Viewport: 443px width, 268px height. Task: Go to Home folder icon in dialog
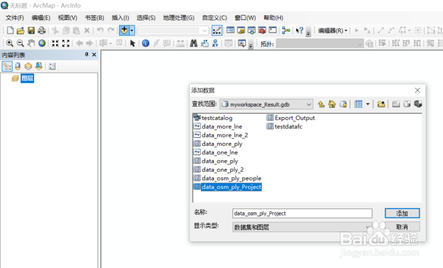point(332,104)
